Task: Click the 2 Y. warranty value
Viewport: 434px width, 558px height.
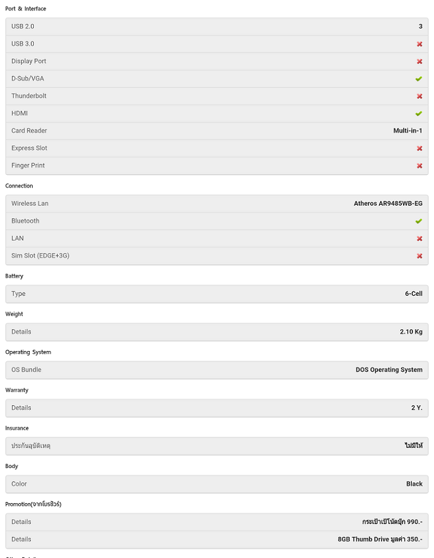Action: click(x=416, y=408)
